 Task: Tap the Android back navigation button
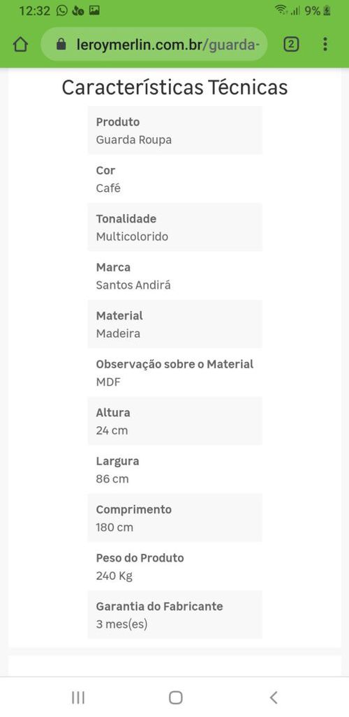point(274,697)
